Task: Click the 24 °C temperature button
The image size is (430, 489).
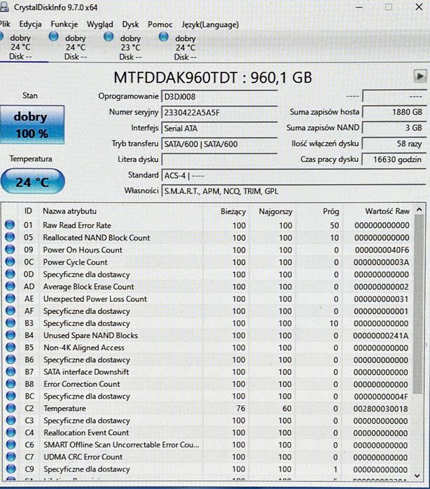Action: 33,181
